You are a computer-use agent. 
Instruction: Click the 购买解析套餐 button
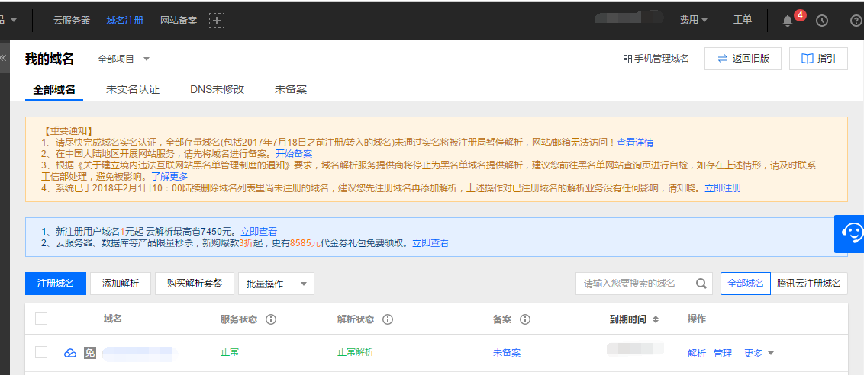pyautogui.click(x=195, y=284)
